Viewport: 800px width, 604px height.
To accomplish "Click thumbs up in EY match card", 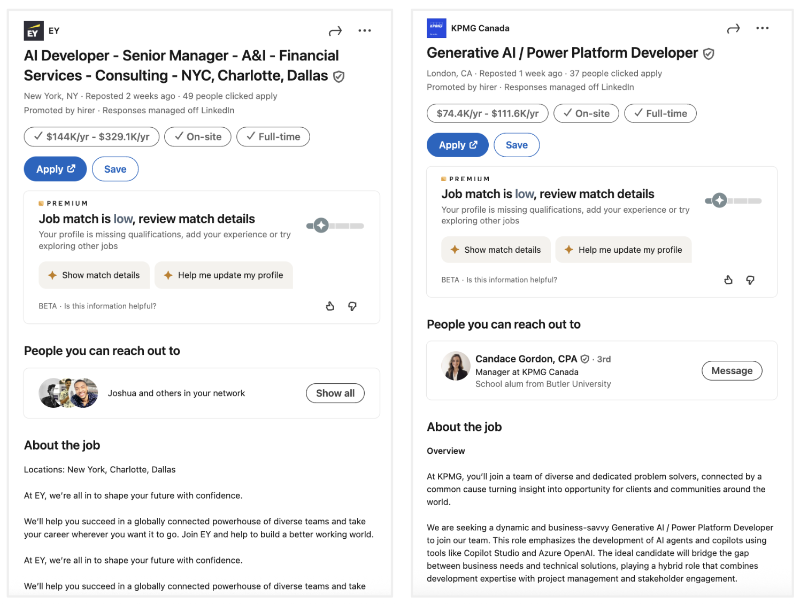I will [330, 306].
